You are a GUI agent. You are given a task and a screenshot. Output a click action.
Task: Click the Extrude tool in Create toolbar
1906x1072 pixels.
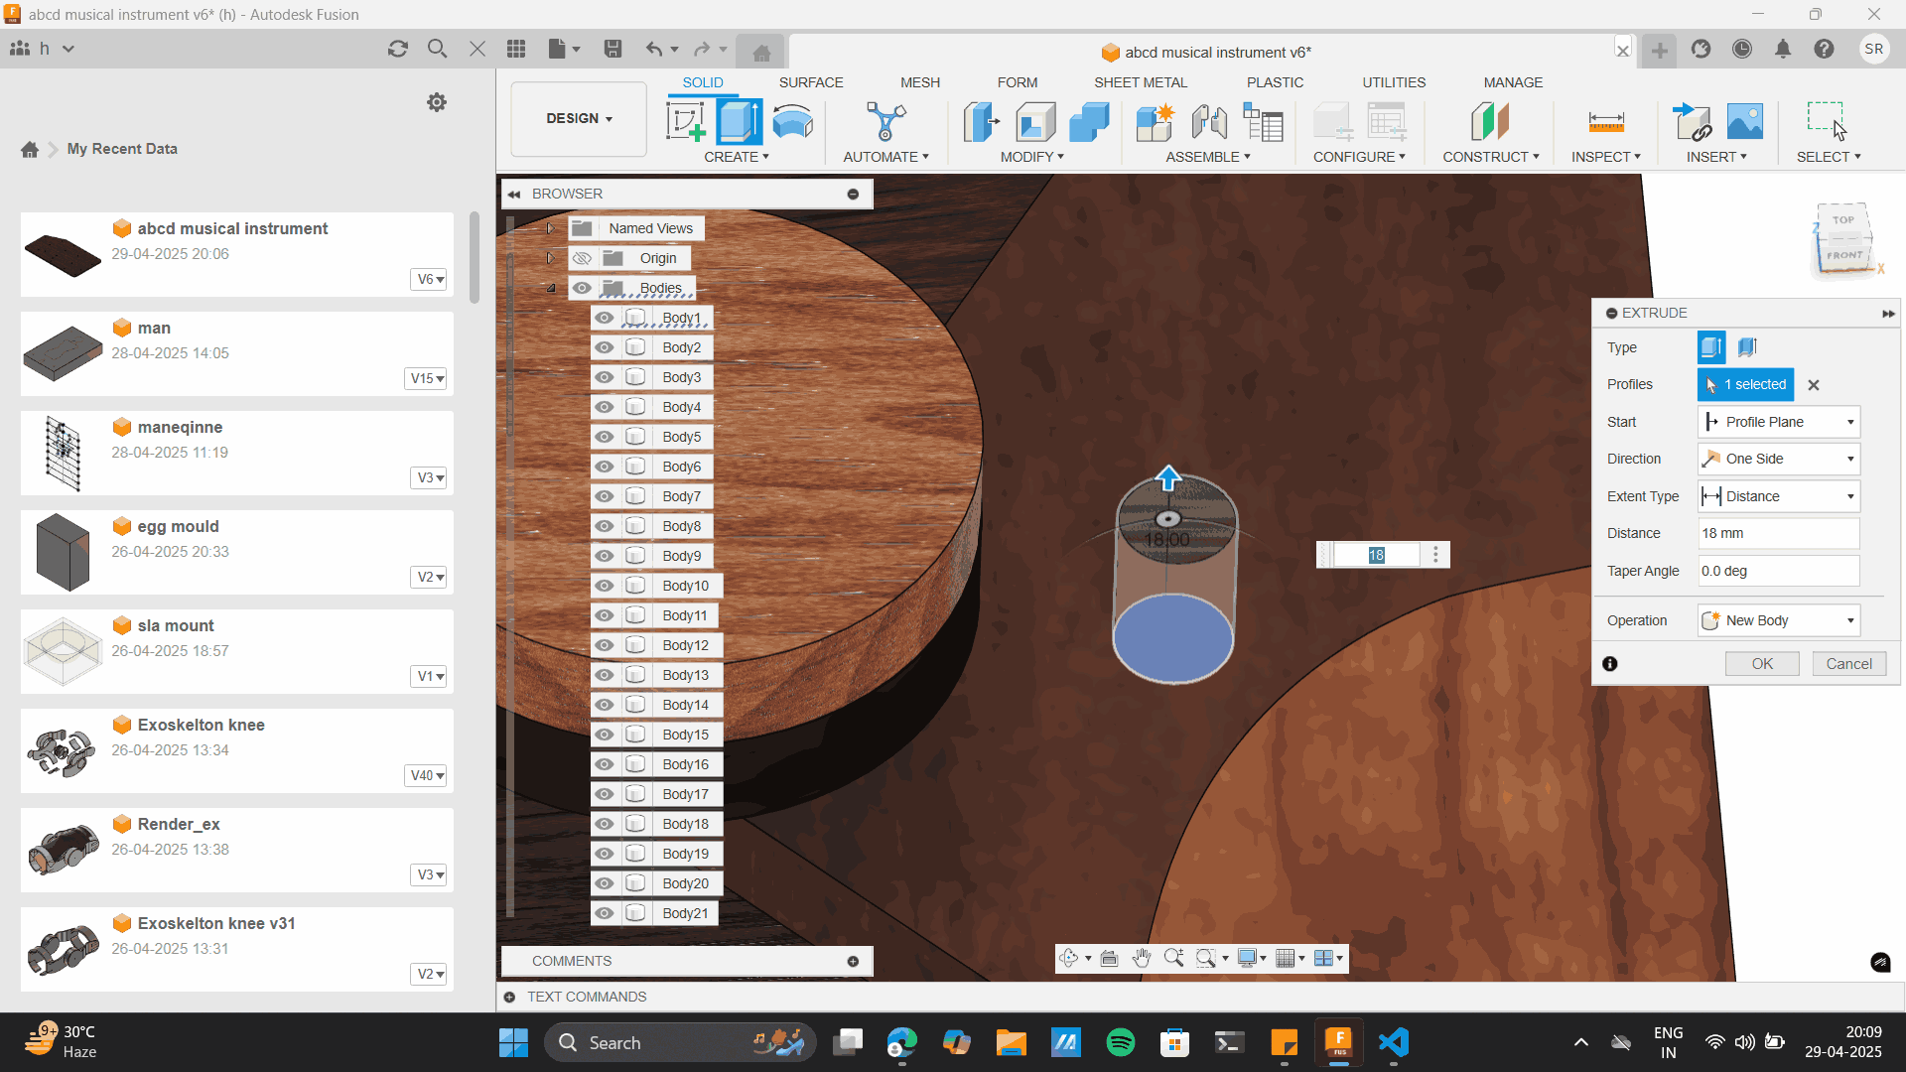point(739,122)
